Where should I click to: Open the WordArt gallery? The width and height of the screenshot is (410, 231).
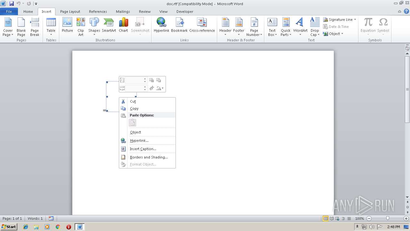300,27
